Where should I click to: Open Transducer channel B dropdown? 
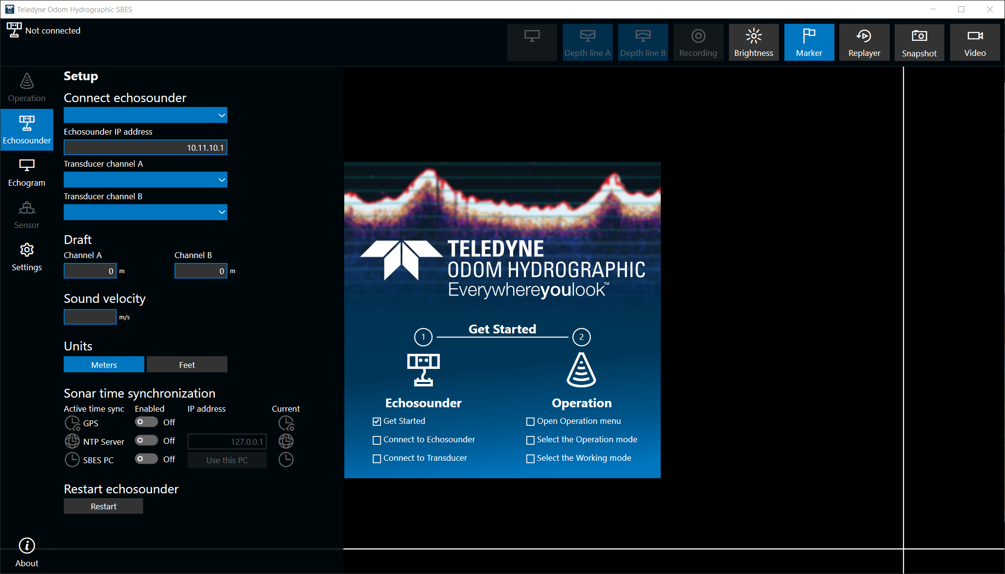(145, 212)
